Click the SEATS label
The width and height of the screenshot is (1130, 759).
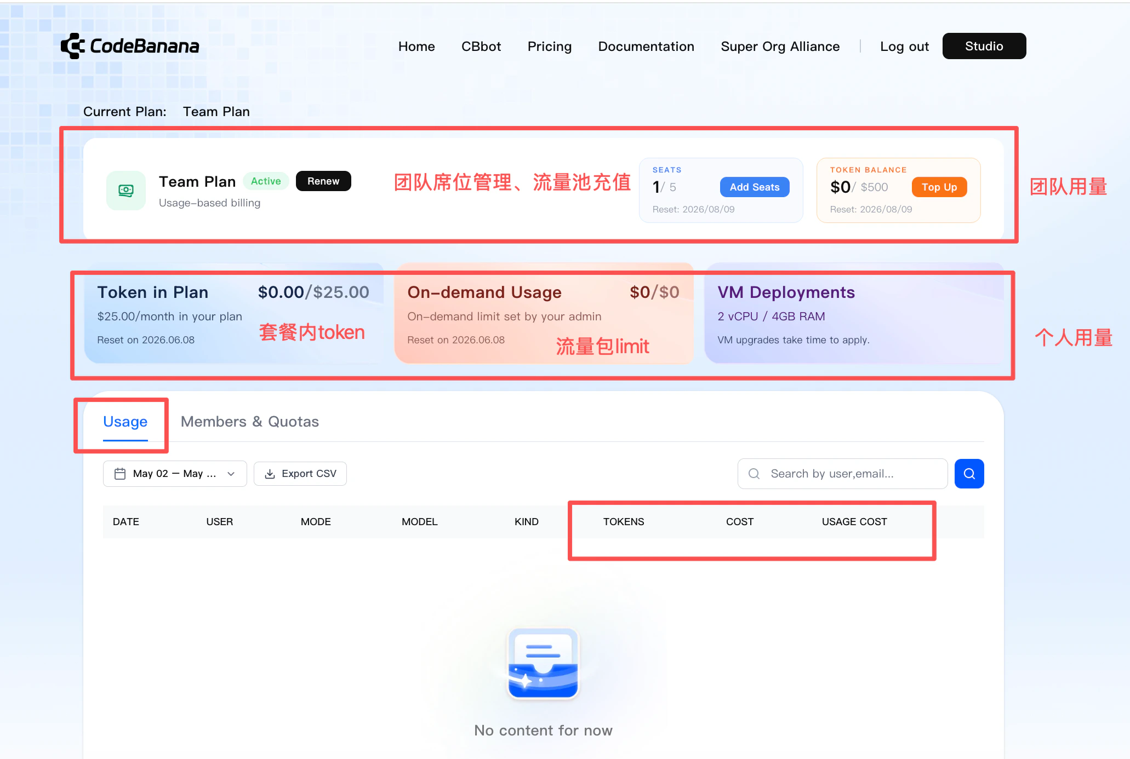coord(667,170)
